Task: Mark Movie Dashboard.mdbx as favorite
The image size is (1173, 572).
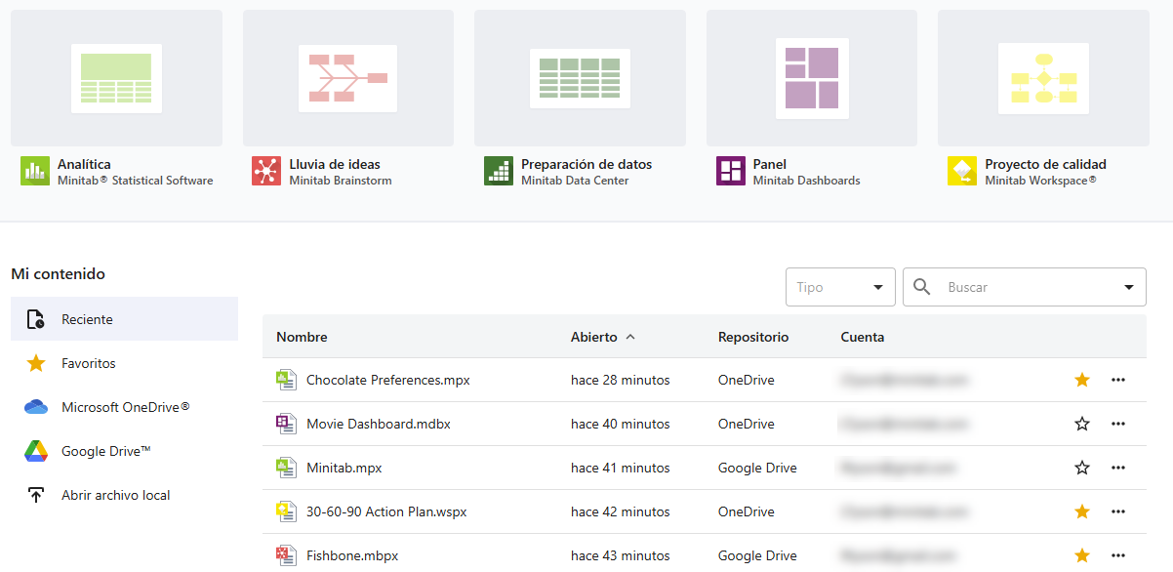Action: click(x=1081, y=424)
